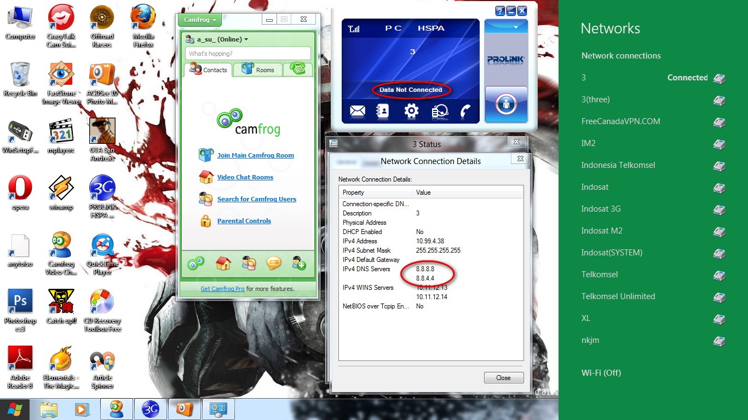Select Indosat 3G connection

[x=653, y=209]
